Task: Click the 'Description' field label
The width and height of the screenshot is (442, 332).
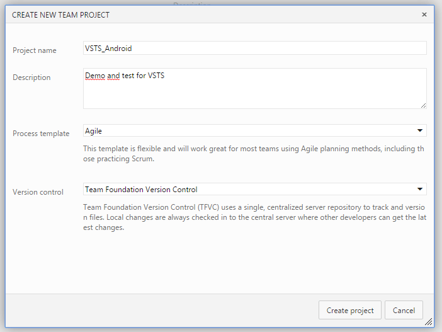Action: click(x=31, y=77)
